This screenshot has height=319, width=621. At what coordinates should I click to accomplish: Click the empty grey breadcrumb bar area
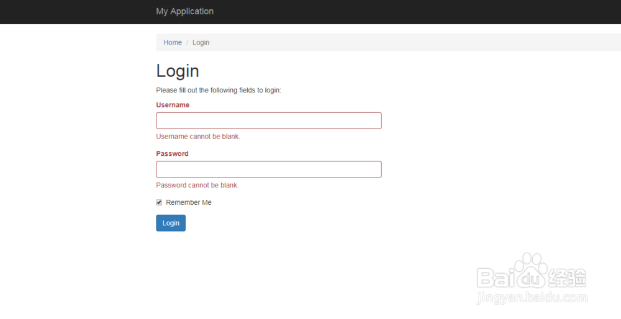[x=404, y=42]
